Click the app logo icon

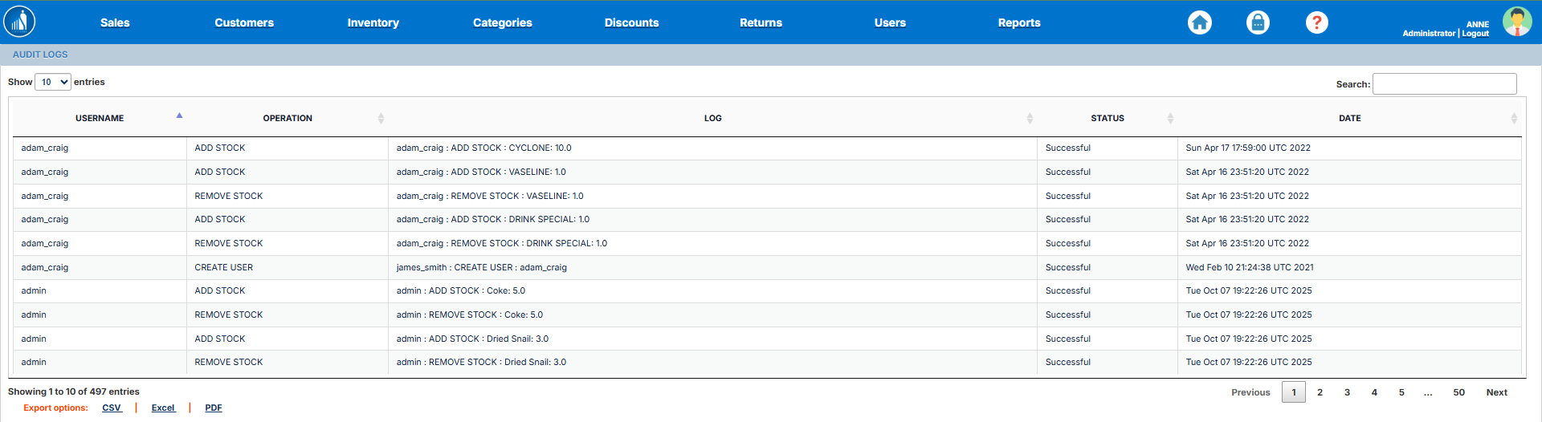coord(19,22)
